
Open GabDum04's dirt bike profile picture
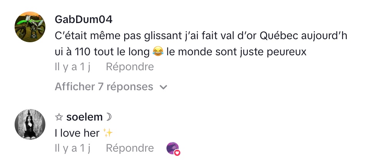(x=30, y=27)
